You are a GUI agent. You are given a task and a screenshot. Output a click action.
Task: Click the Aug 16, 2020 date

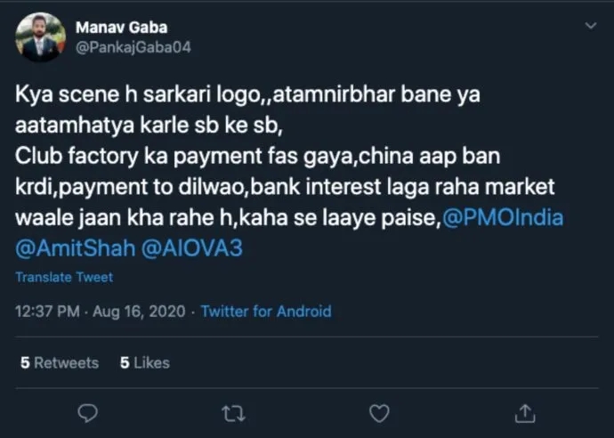[x=140, y=312]
